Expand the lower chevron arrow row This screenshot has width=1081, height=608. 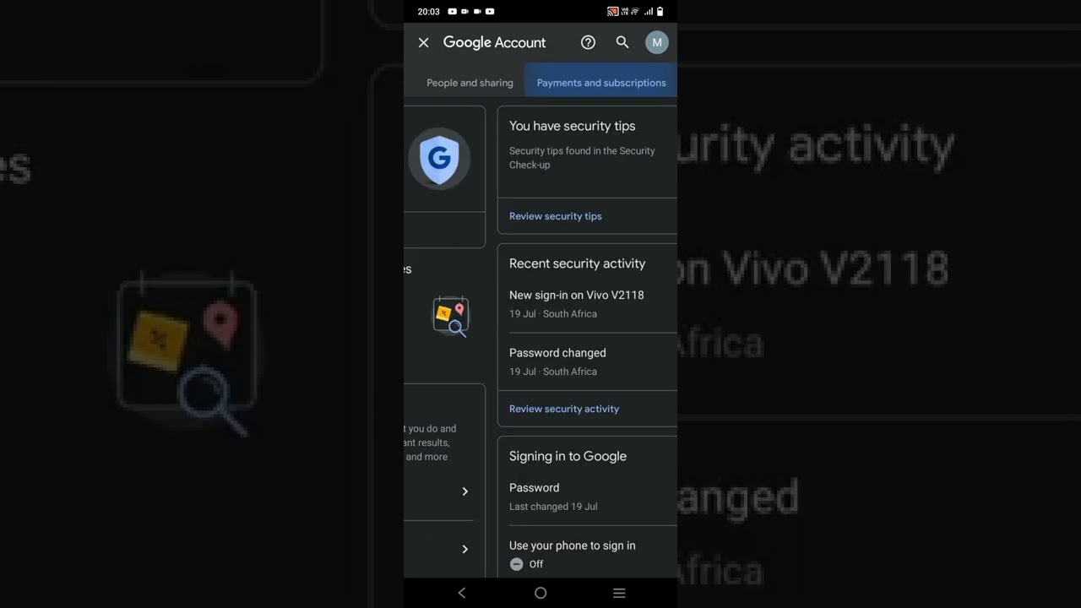coord(464,549)
